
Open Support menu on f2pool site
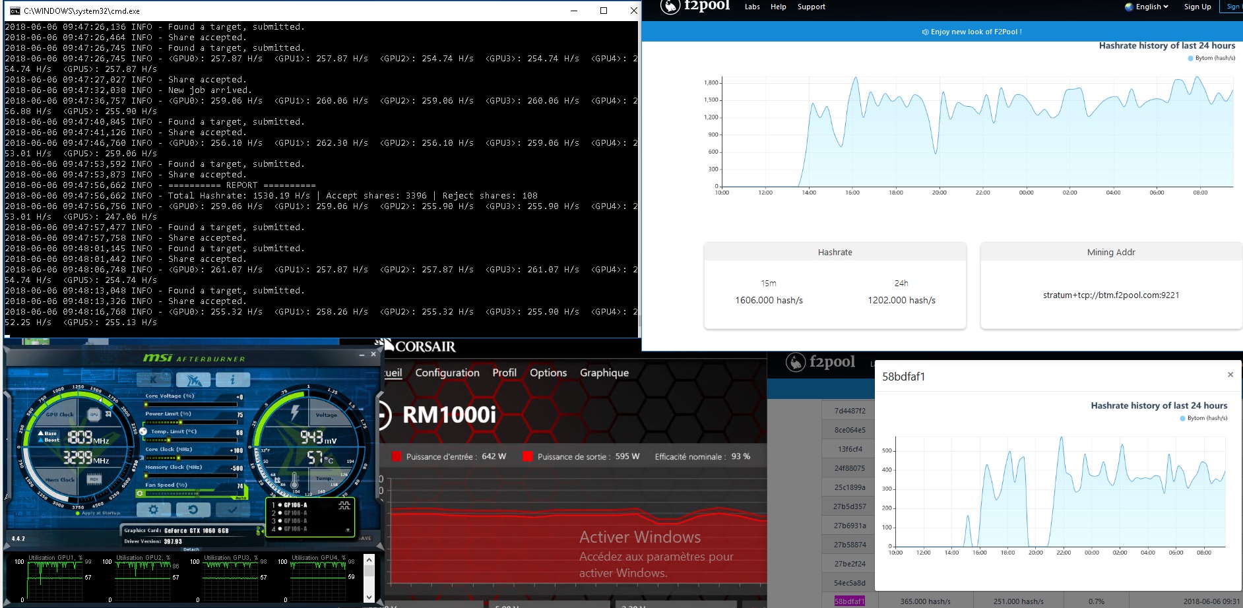812,7
